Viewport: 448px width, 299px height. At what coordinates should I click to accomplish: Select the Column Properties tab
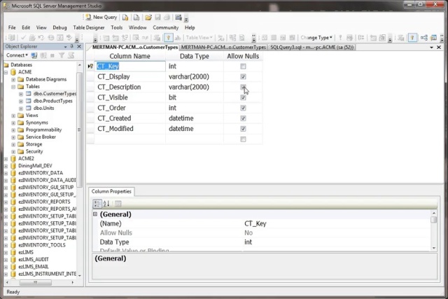[x=111, y=191]
